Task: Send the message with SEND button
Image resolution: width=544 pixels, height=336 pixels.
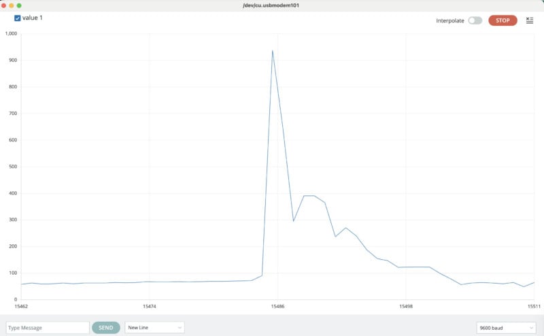Action: 106,328
